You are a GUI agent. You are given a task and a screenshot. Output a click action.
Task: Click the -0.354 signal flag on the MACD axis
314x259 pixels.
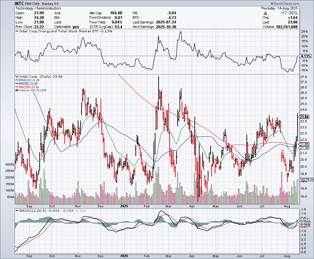click(x=305, y=225)
